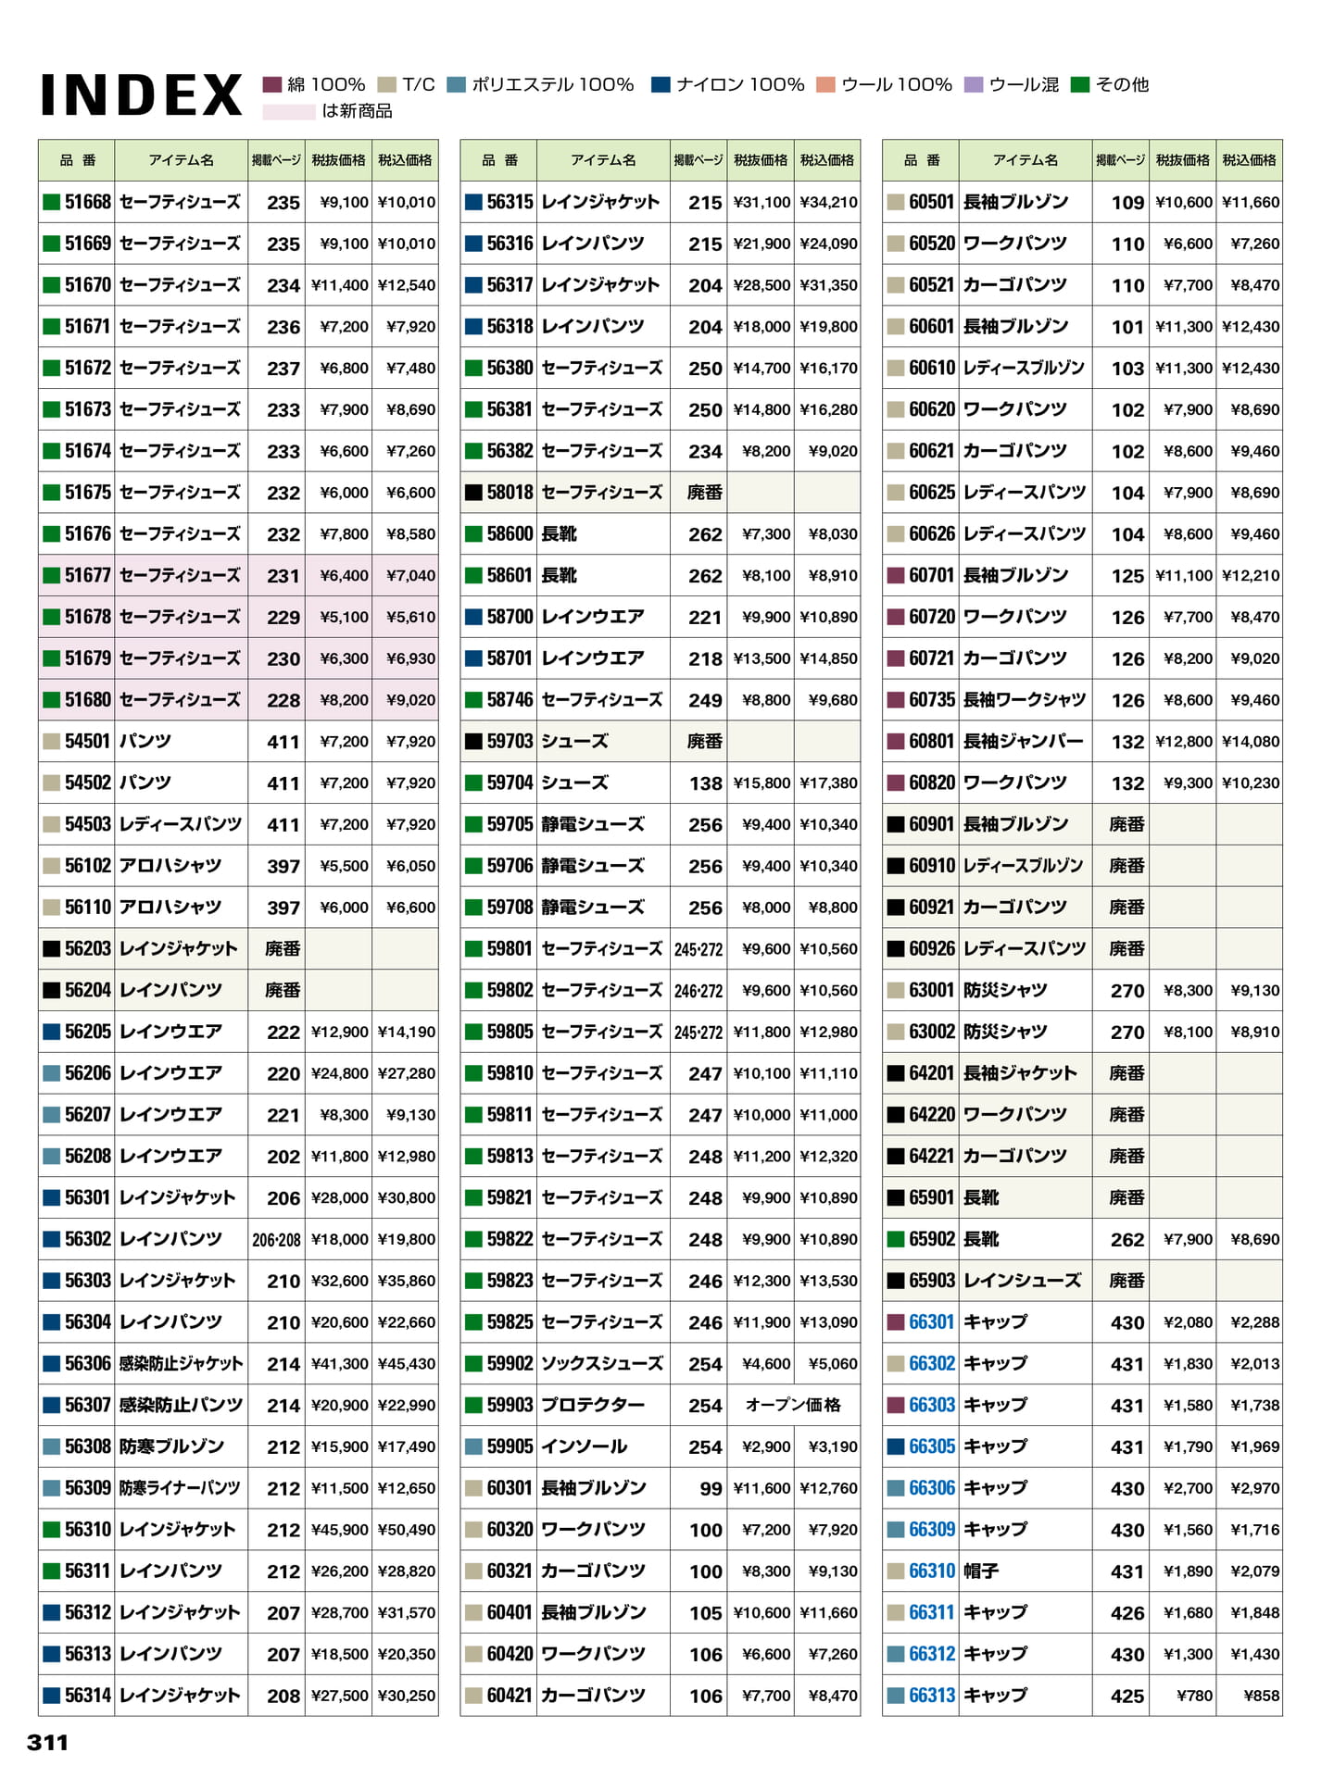The image size is (1334, 1778).
Task: Click the 防寒ライナーパンツ item name
Action: coord(180,1488)
